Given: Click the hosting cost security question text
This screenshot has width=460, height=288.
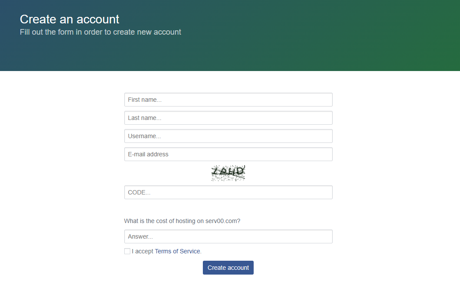Looking at the screenshot, I should tap(182, 221).
